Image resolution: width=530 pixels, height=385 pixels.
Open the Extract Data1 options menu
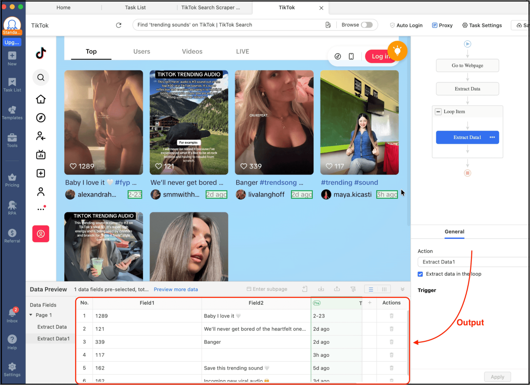pos(492,137)
